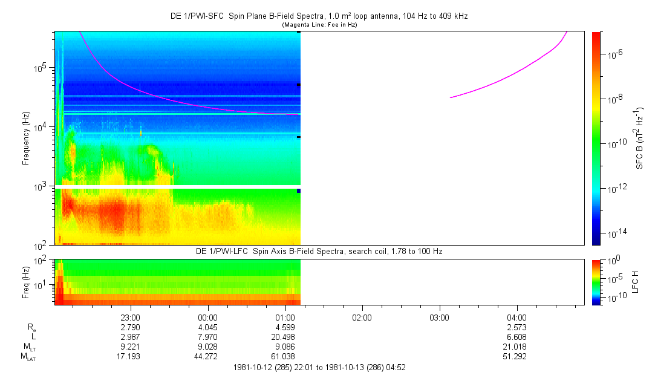Click the SFC B color bar
The image size is (655, 375).
point(596,138)
